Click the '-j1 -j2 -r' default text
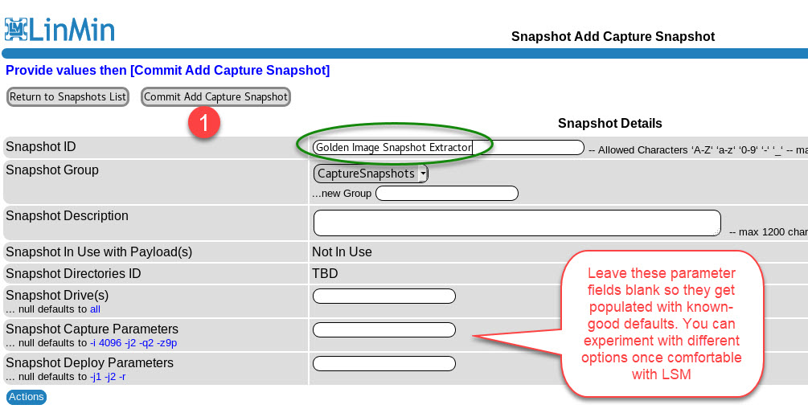This screenshot has height=413, width=808. tap(108, 376)
